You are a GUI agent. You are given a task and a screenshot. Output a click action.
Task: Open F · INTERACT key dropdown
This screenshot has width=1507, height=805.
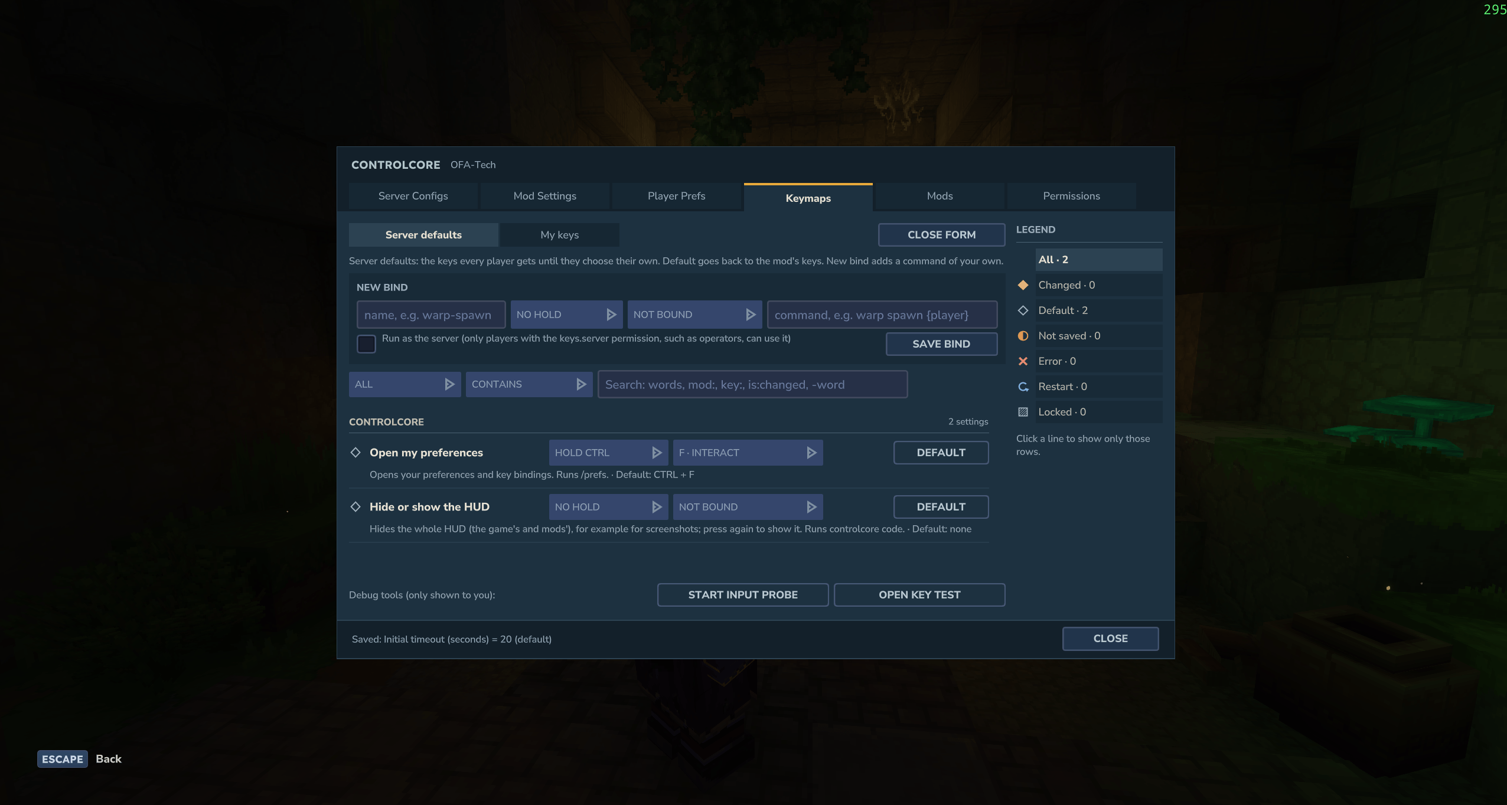pos(748,453)
